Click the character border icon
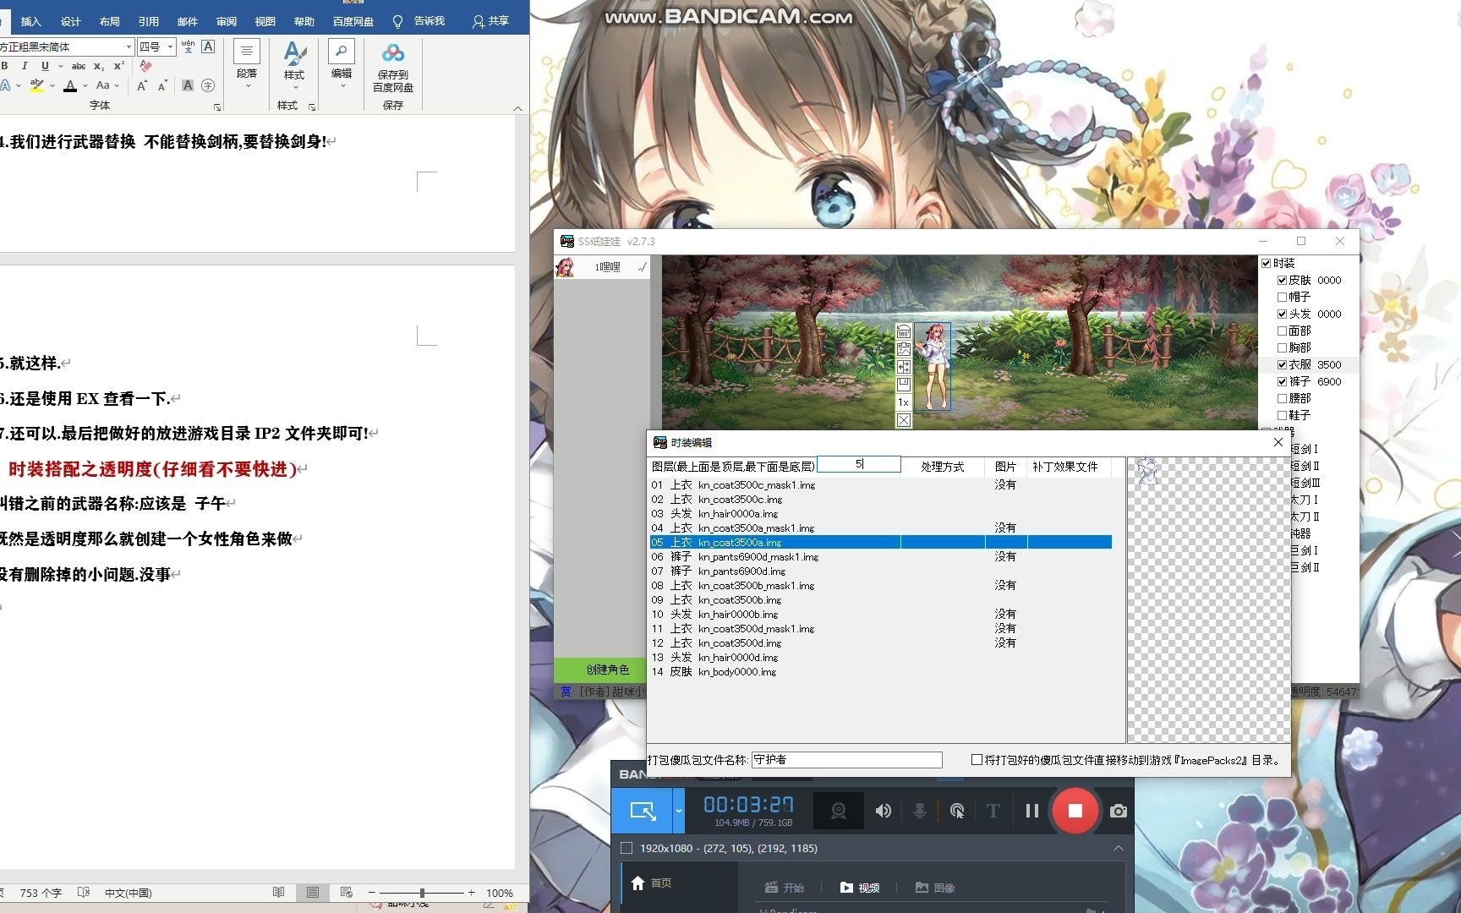Viewport: 1461px width, 913px height. tap(208, 46)
